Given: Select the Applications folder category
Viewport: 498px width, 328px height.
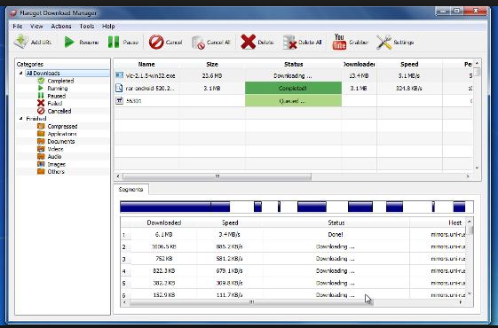Looking at the screenshot, I should [62, 134].
